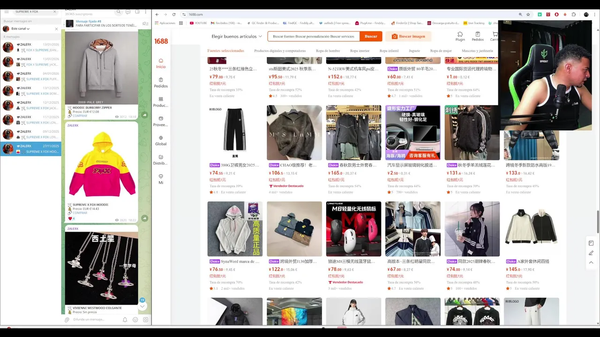Toggle the Telegram right sidebar panel icon
Image resolution: width=600 pixels, height=337 pixels.
pos(137,12)
